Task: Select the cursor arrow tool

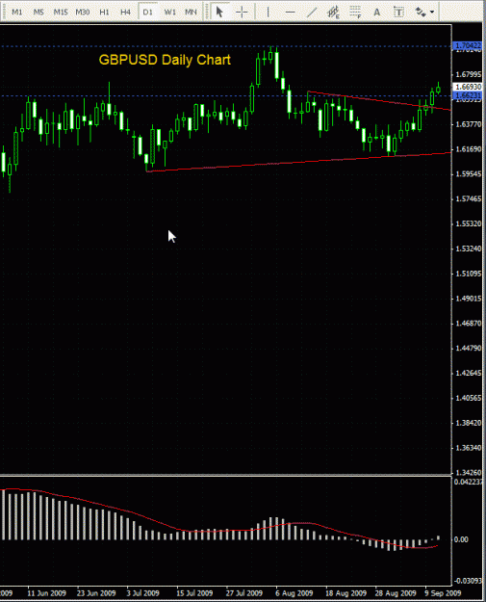Action: [x=219, y=12]
